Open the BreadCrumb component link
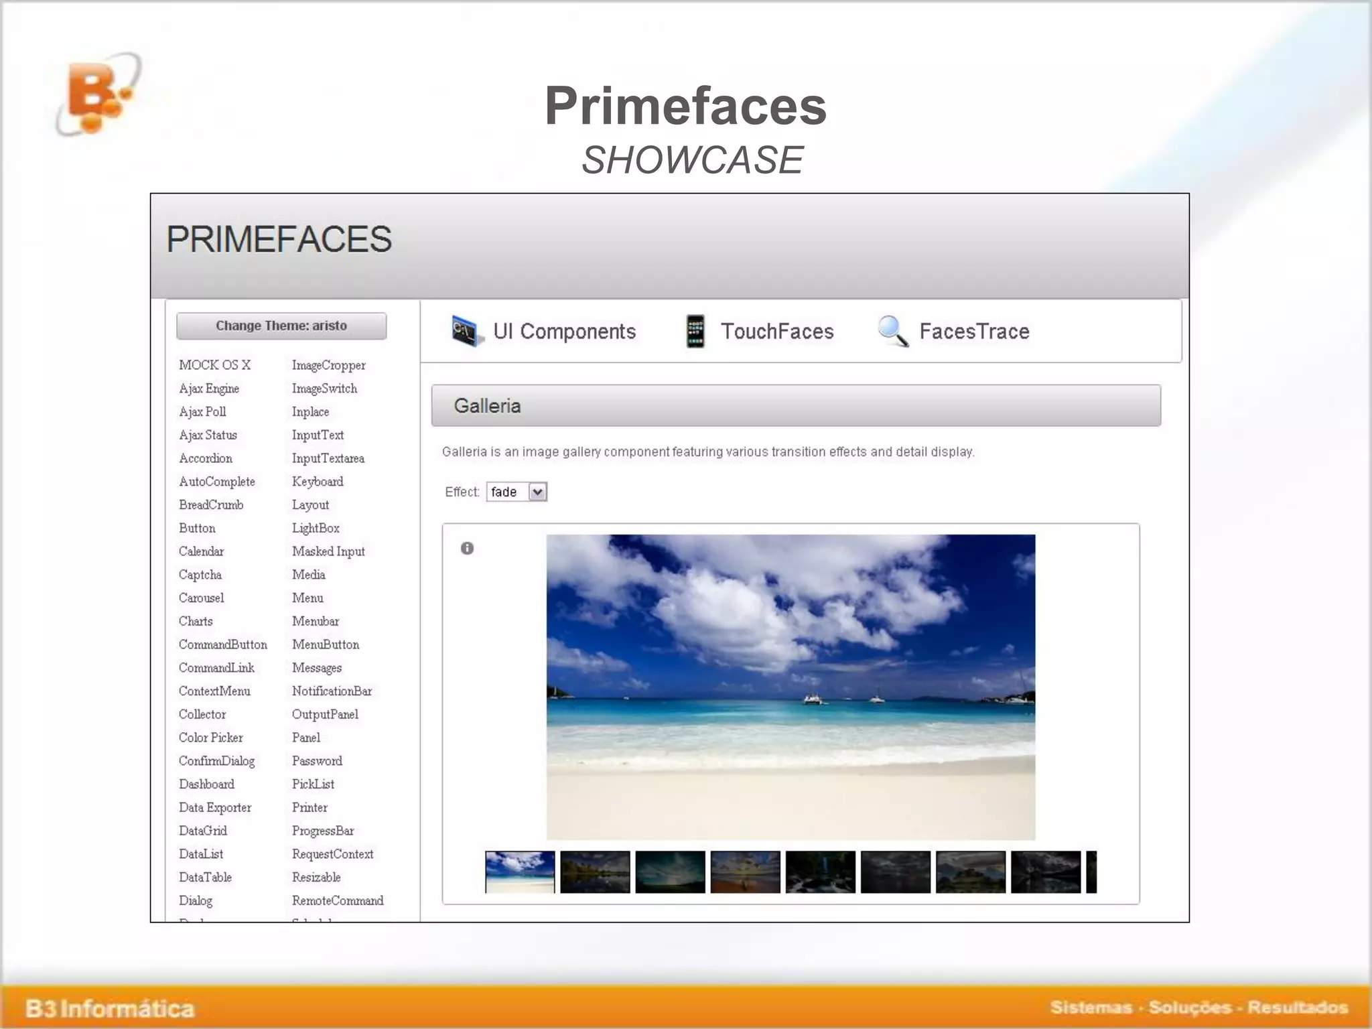Image resolution: width=1372 pixels, height=1029 pixels. point(211,505)
